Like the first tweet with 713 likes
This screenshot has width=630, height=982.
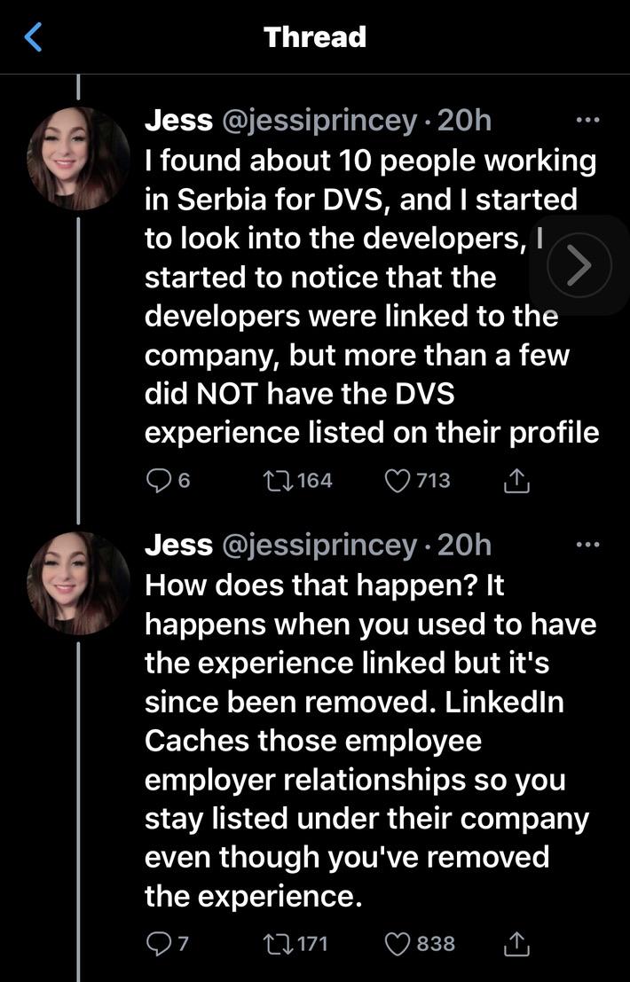pos(397,481)
